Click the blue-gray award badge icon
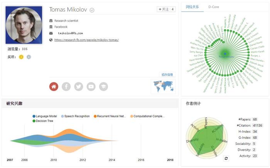Image resolution: width=270 pixels, height=168 pixels. click(x=29, y=57)
